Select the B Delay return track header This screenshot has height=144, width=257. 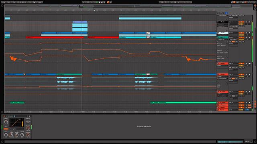point(223,108)
